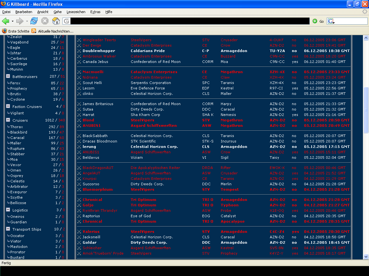The height and width of the screenshot is (276, 369).
Task: Open pilot link Amok'Trueborn' Pryde
Action: (x=103, y=253)
